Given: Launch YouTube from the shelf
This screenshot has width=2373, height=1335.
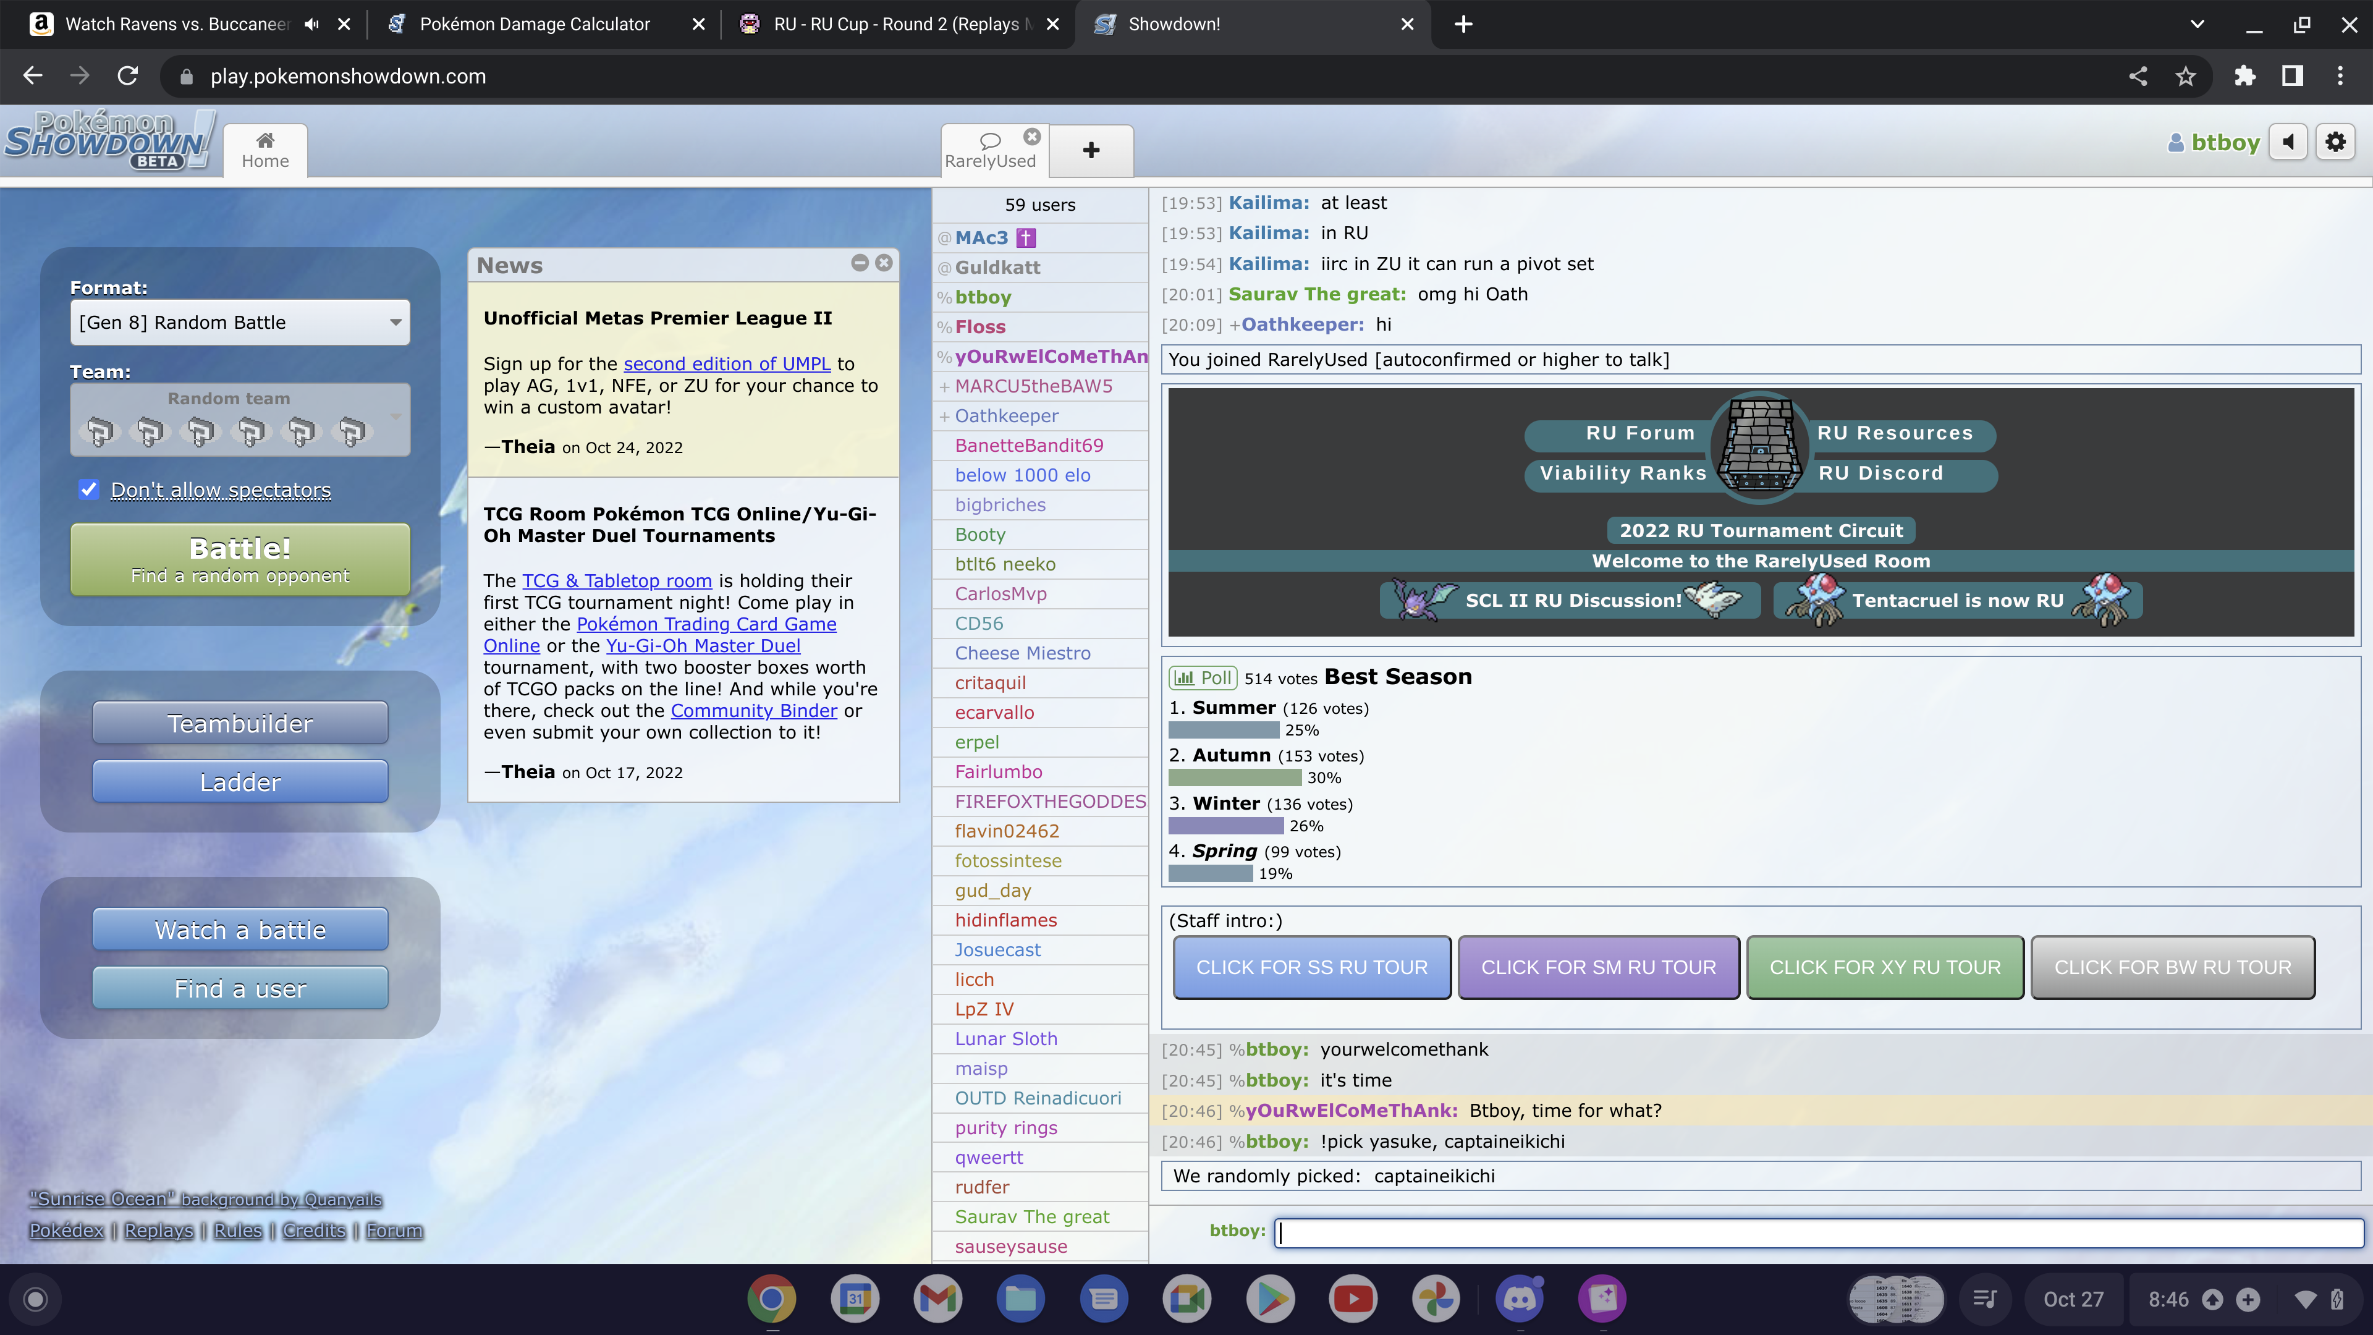Looking at the screenshot, I should click(x=1353, y=1299).
